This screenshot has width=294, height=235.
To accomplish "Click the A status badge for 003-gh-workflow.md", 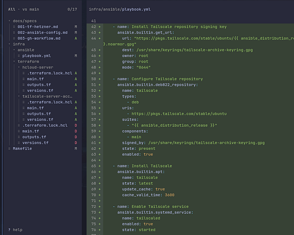I will pos(76,38).
